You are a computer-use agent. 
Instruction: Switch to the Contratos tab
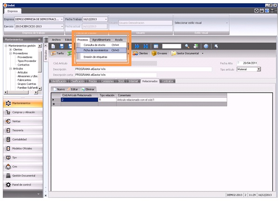[x=168, y=81]
